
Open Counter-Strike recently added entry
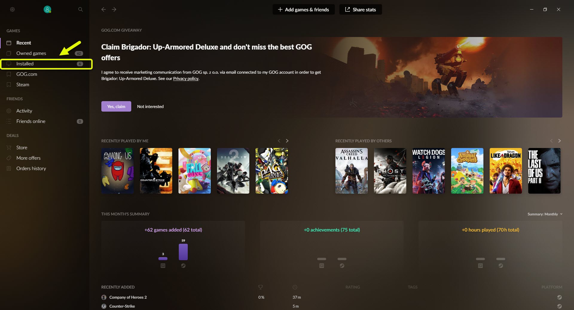coord(122,306)
